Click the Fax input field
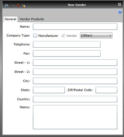124x137 pixels. click(67, 53)
